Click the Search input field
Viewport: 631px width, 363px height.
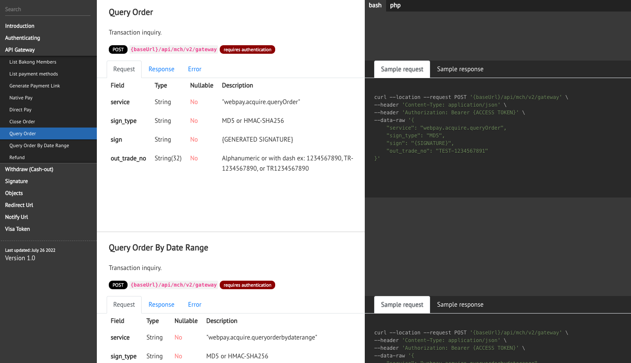point(47,9)
